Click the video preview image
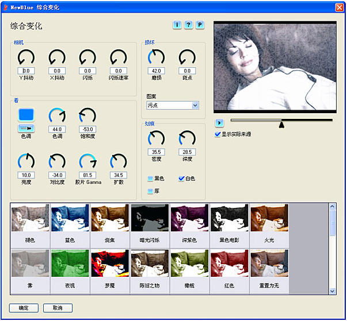This screenshot has height=321, width=347. click(275, 67)
